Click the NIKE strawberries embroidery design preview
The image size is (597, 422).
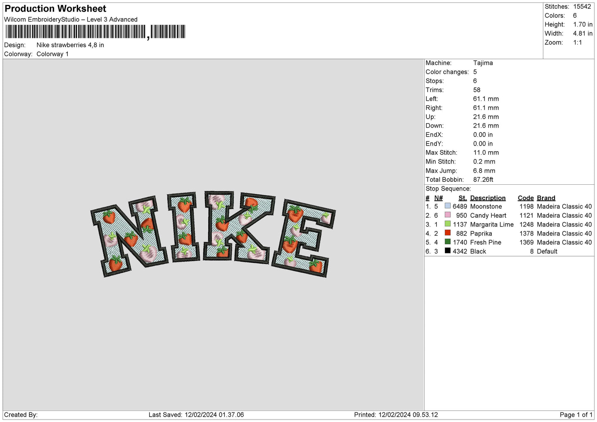coord(213,234)
